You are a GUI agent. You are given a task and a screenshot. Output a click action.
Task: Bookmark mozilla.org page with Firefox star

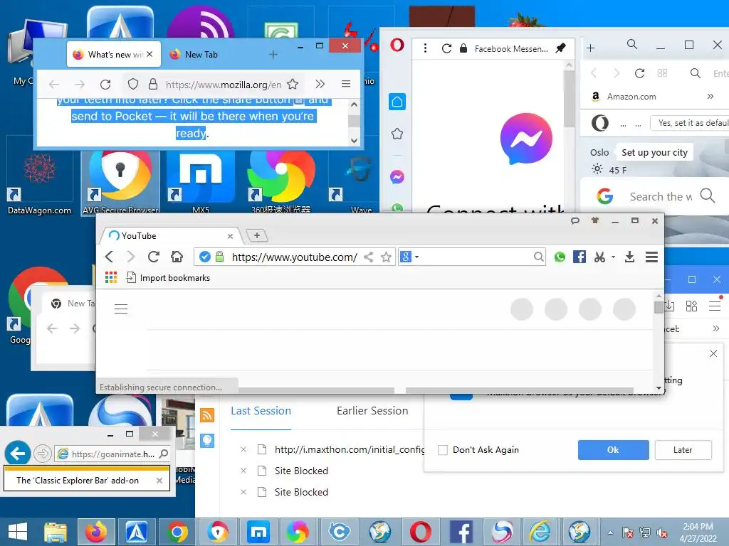pos(293,84)
